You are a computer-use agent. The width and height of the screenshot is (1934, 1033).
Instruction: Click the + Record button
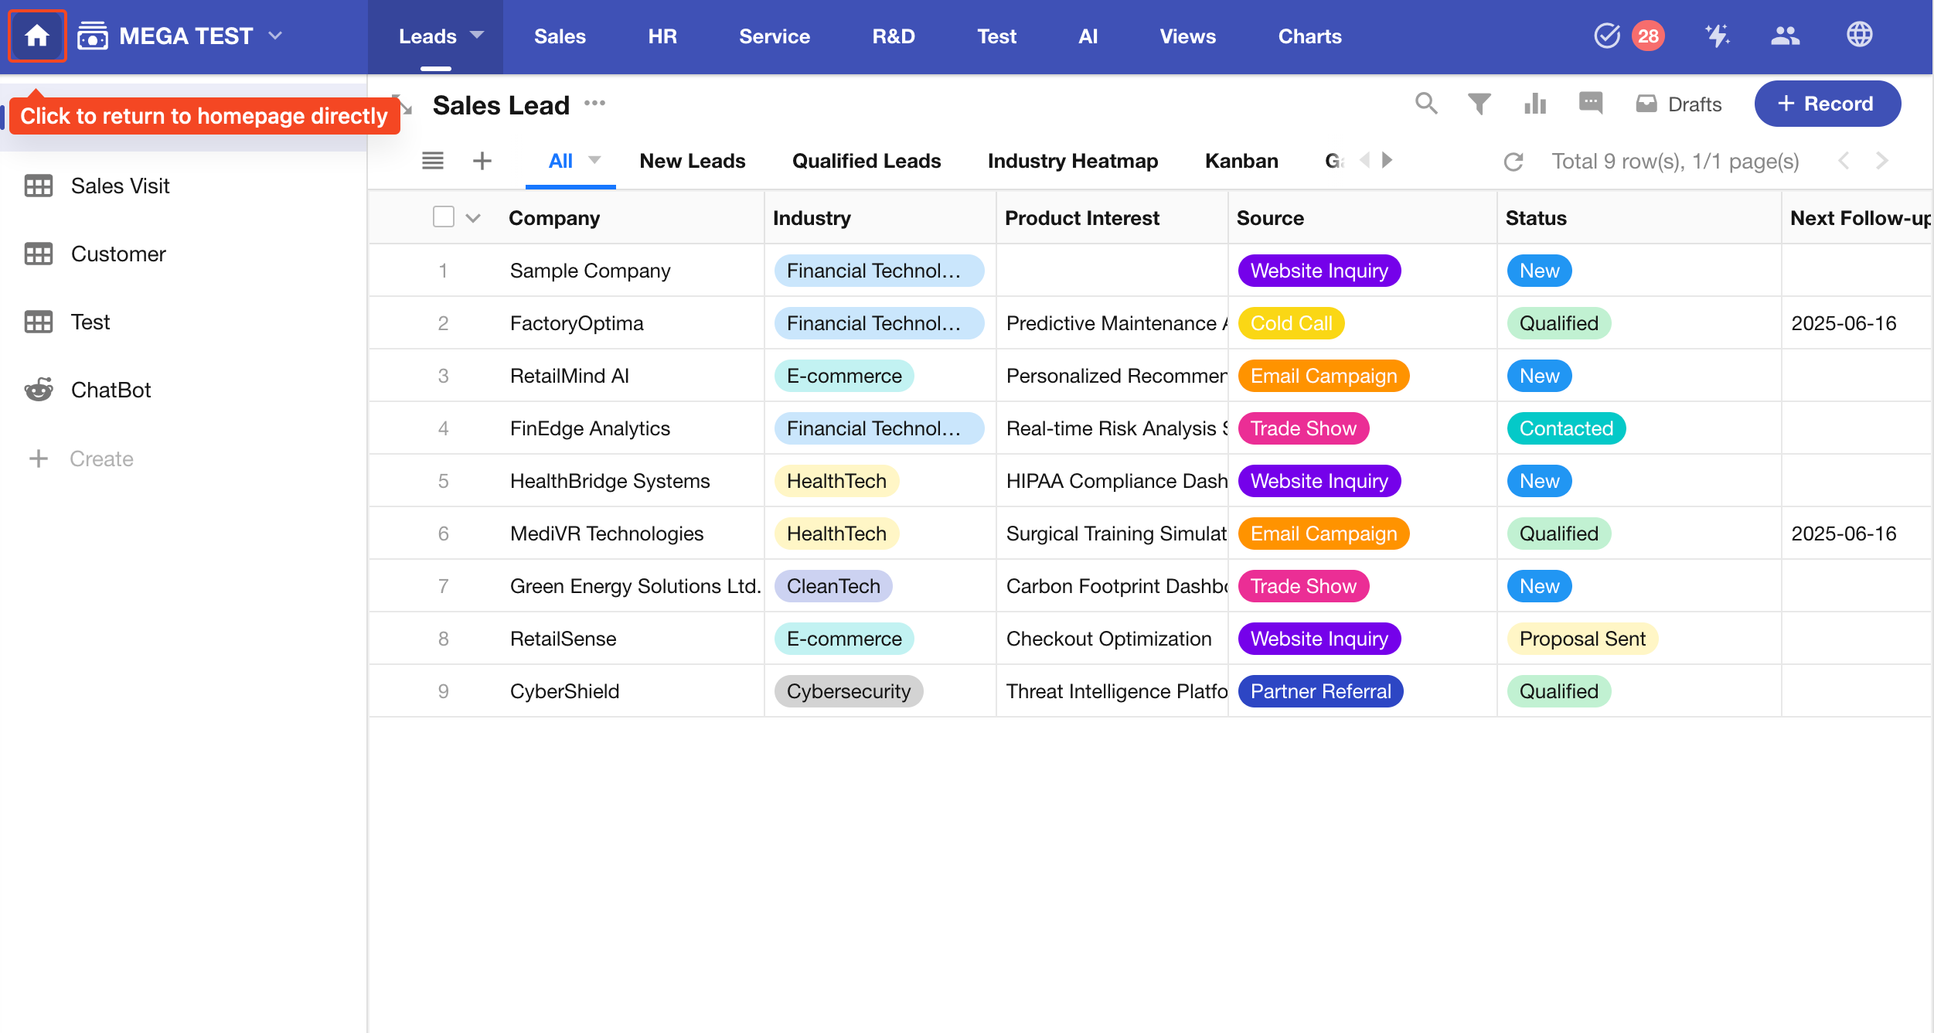click(1827, 104)
